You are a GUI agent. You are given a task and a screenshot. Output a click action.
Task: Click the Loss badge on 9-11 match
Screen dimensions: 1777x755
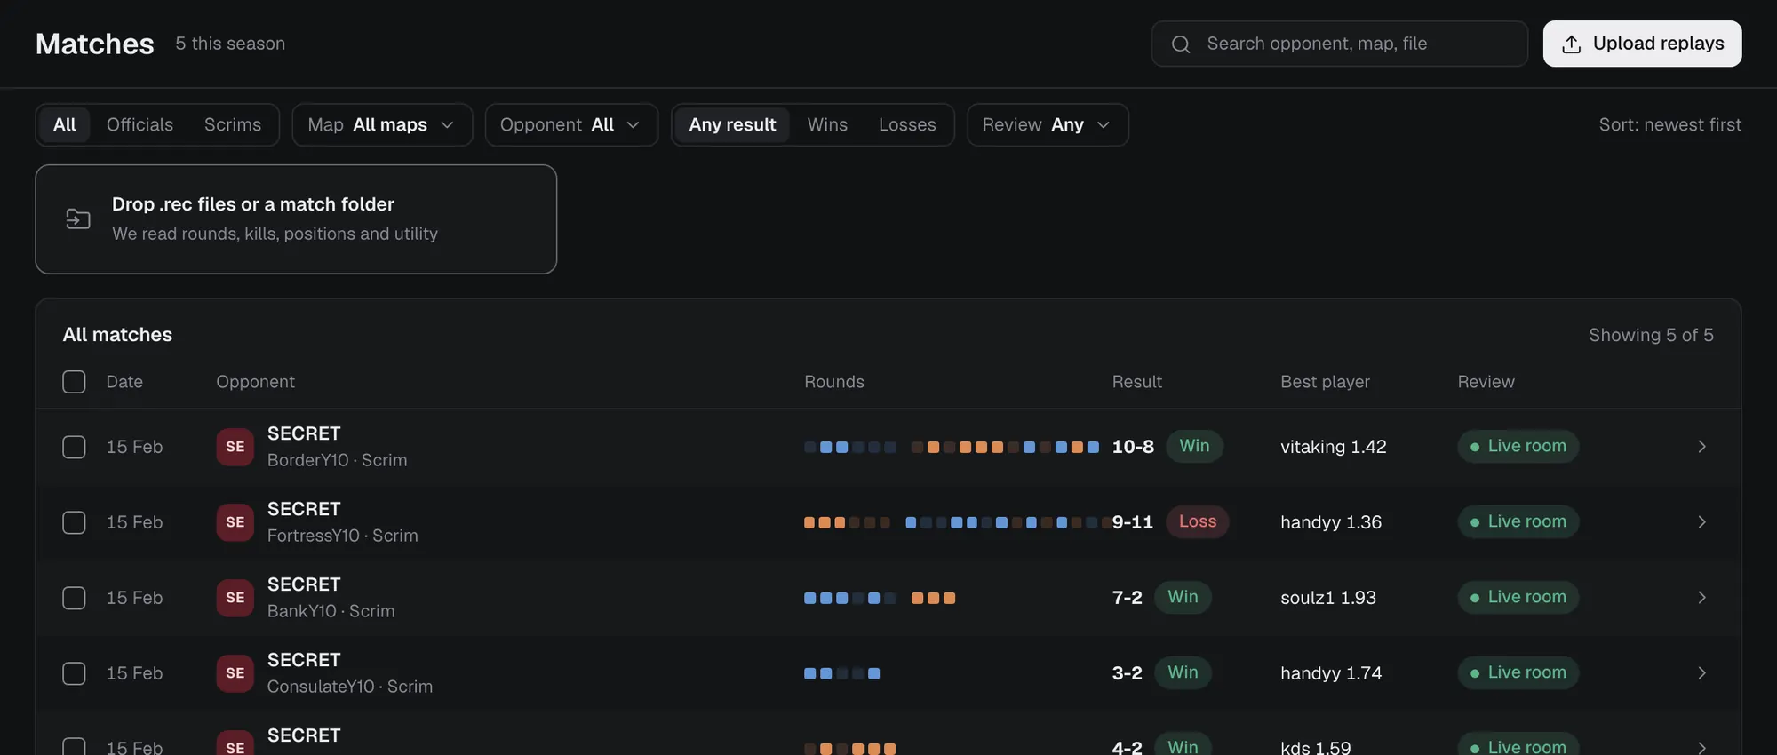(x=1197, y=521)
